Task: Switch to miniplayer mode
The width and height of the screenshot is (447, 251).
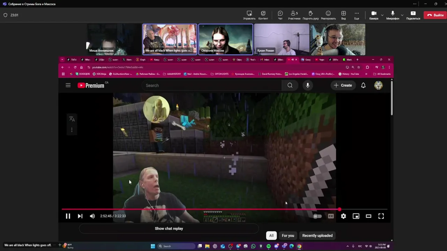Action: click(356, 216)
